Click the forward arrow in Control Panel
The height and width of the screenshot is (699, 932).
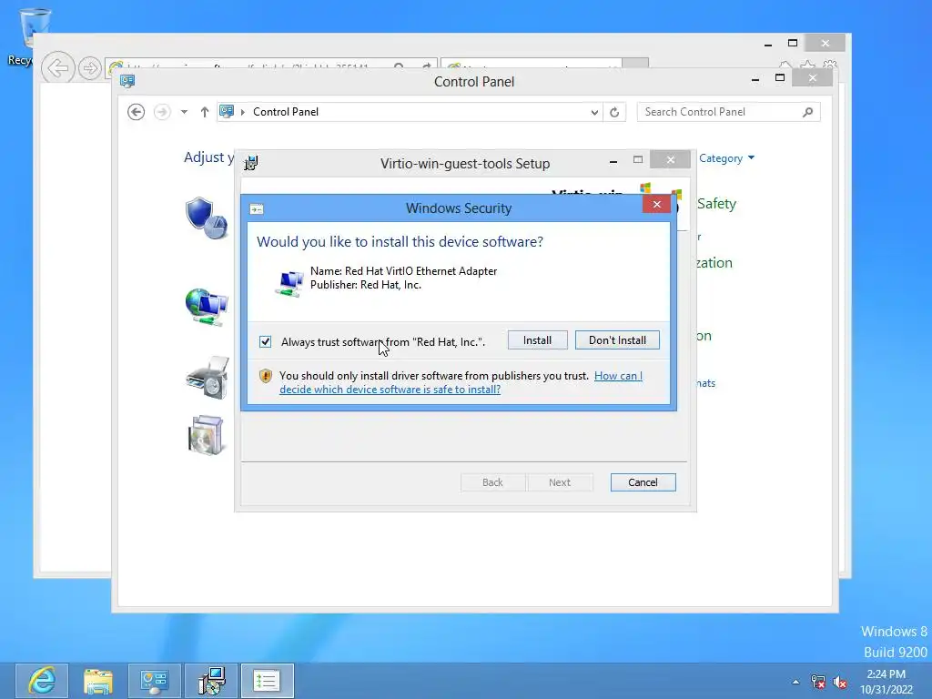pyautogui.click(x=162, y=112)
